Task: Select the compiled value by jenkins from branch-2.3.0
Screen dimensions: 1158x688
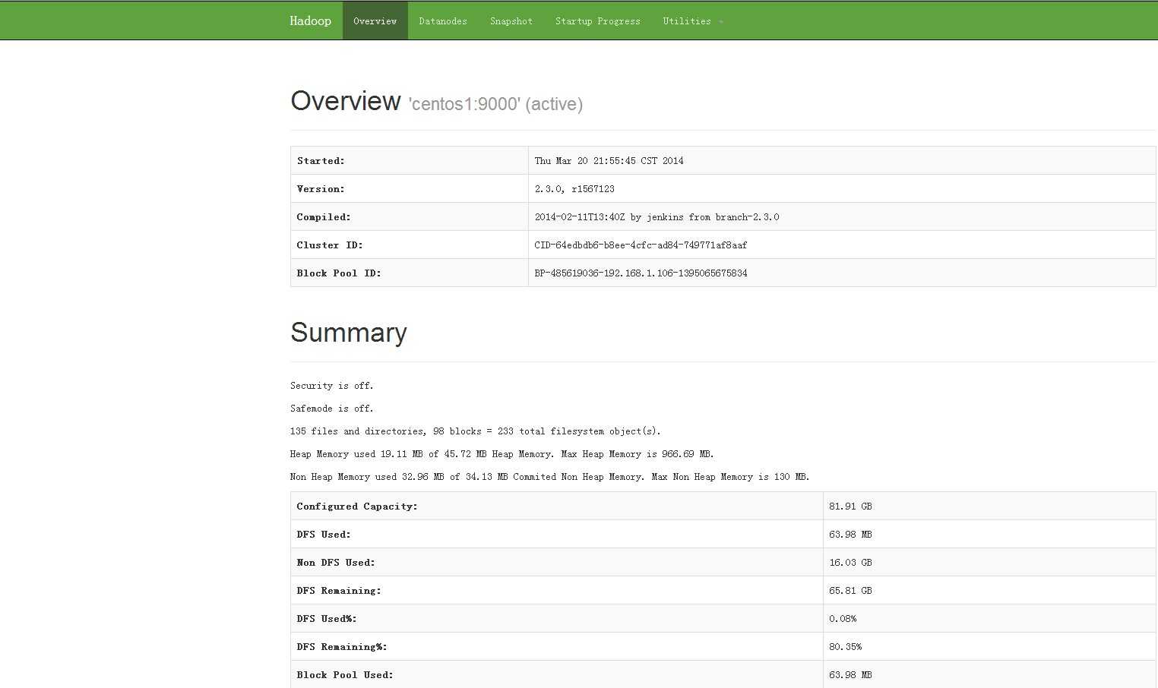Action: pos(657,216)
